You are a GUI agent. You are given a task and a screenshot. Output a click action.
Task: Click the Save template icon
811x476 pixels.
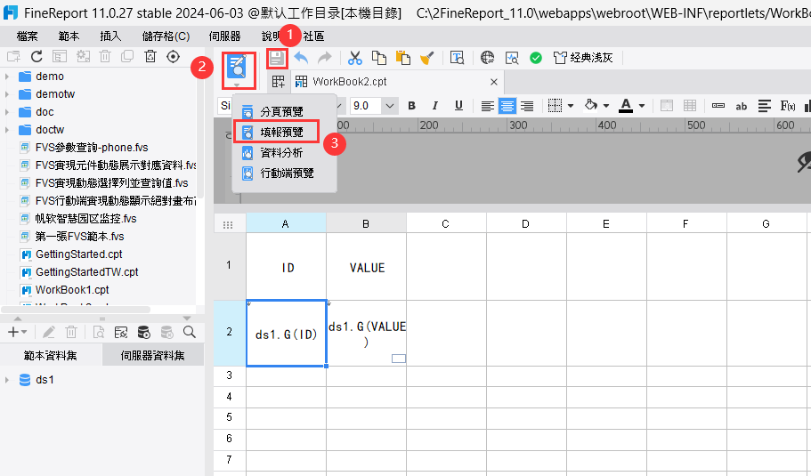(x=277, y=59)
